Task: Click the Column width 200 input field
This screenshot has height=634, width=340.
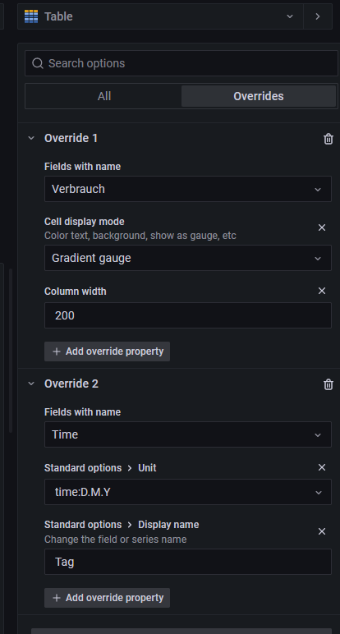Action: coord(188,315)
